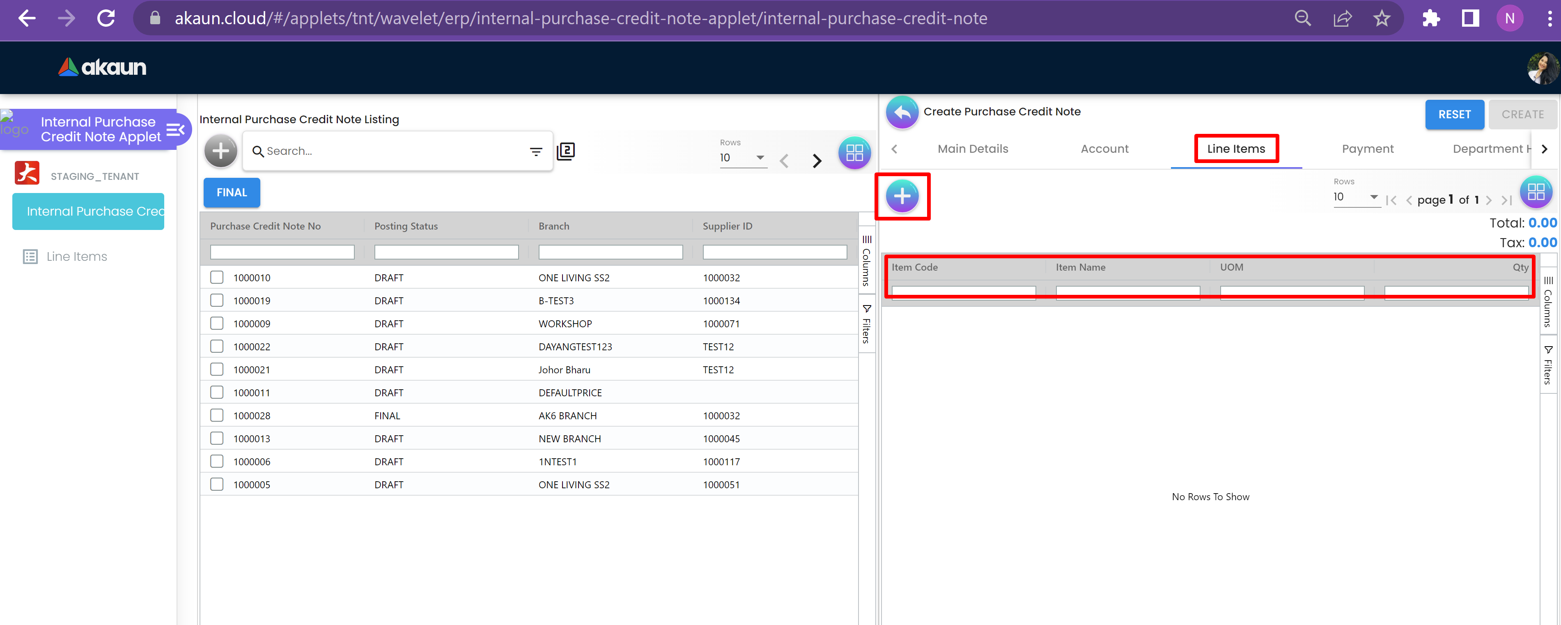Image resolution: width=1561 pixels, height=625 pixels.
Task: Click the FINAL button
Action: click(x=232, y=193)
